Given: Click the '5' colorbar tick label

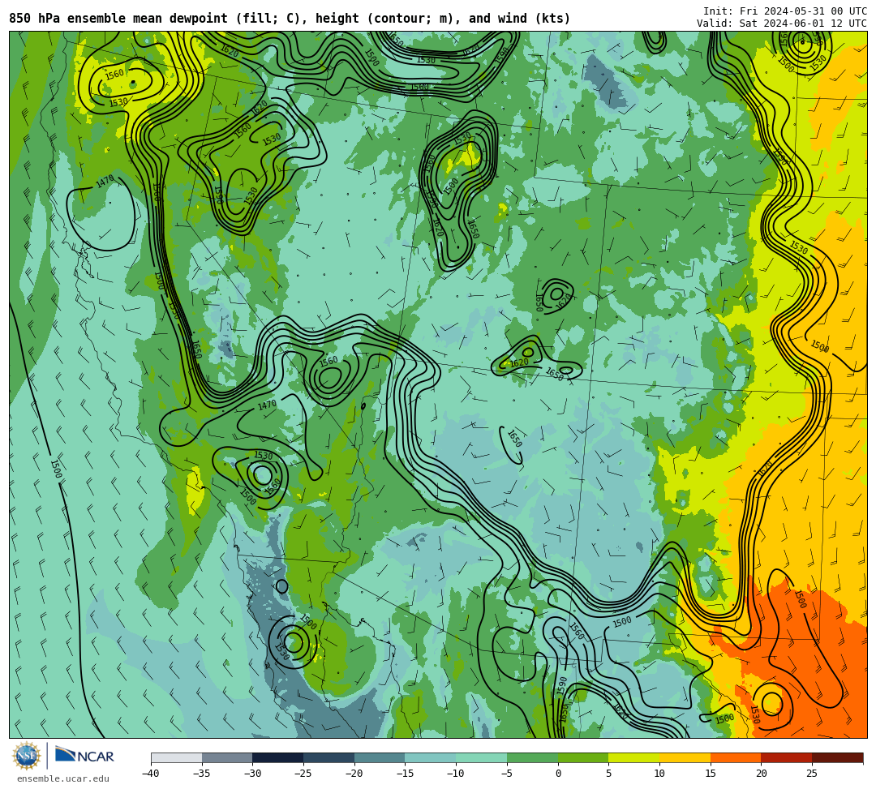Looking at the screenshot, I should click(609, 774).
